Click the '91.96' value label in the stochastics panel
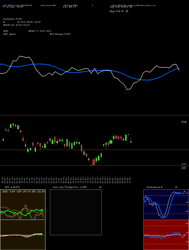This screenshot has width=189, height=250. point(184,192)
